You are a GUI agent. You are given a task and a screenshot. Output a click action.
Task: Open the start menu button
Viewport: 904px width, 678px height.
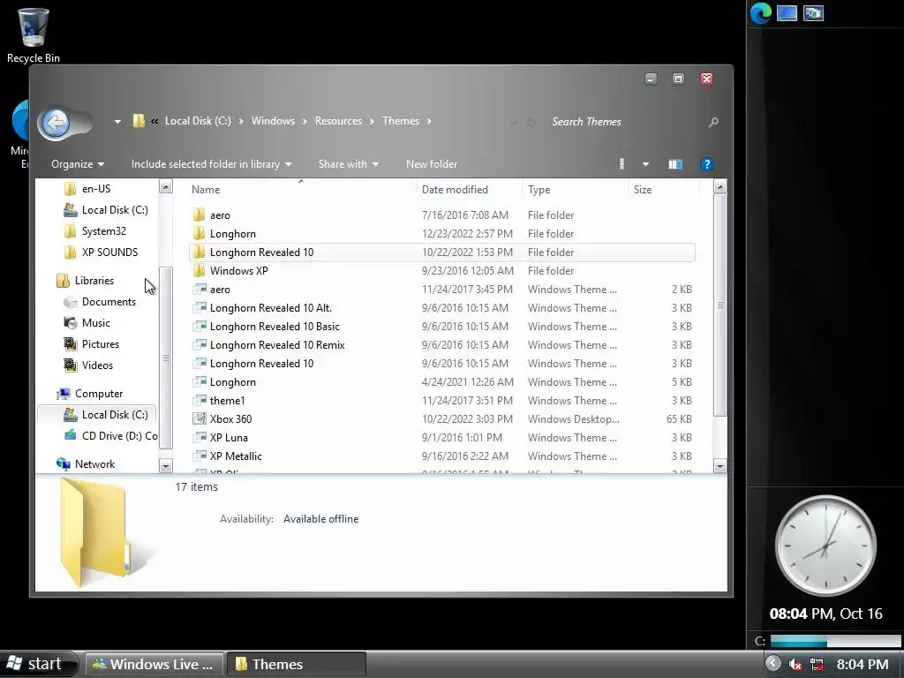pos(38,664)
